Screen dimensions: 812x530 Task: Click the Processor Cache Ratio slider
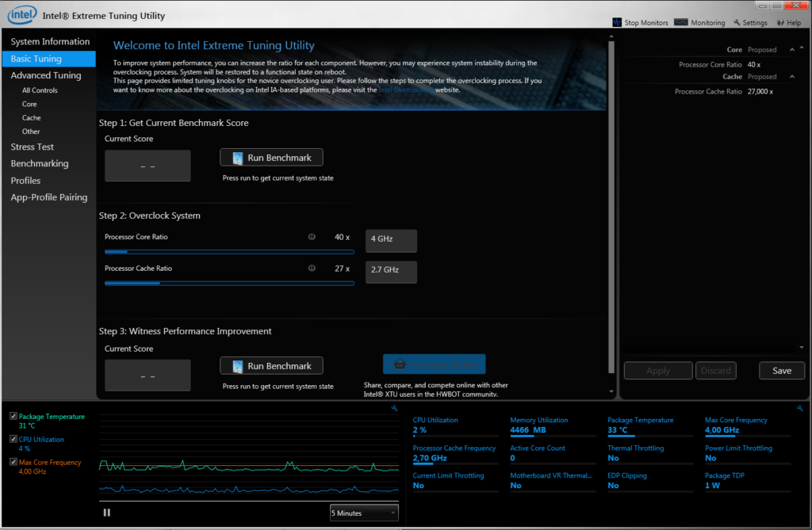[x=229, y=284]
